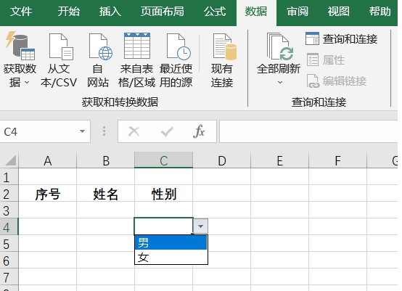This screenshot has width=402, height=291.
Task: Click the formula bar confirm checkmark
Action: point(167,131)
